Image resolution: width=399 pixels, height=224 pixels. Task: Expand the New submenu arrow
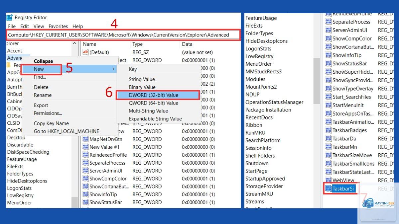[x=113, y=69]
